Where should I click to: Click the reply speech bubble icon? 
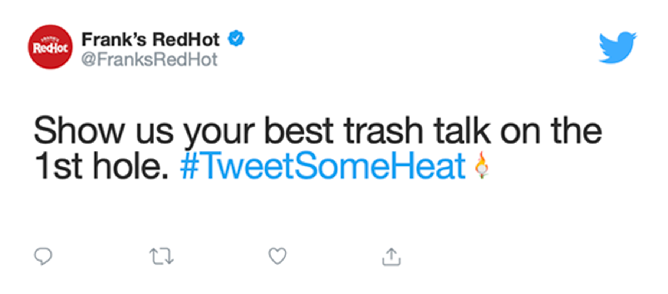pos(43,257)
